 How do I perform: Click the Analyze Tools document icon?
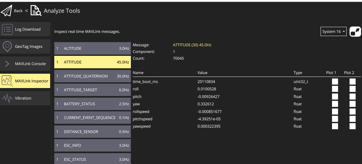pos(36,11)
